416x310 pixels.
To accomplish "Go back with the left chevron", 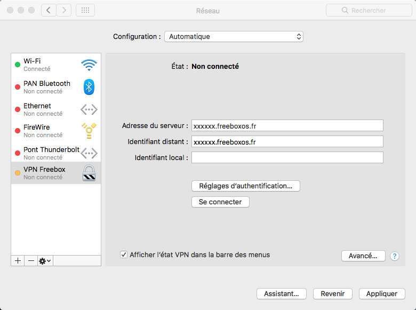I will 49,10.
